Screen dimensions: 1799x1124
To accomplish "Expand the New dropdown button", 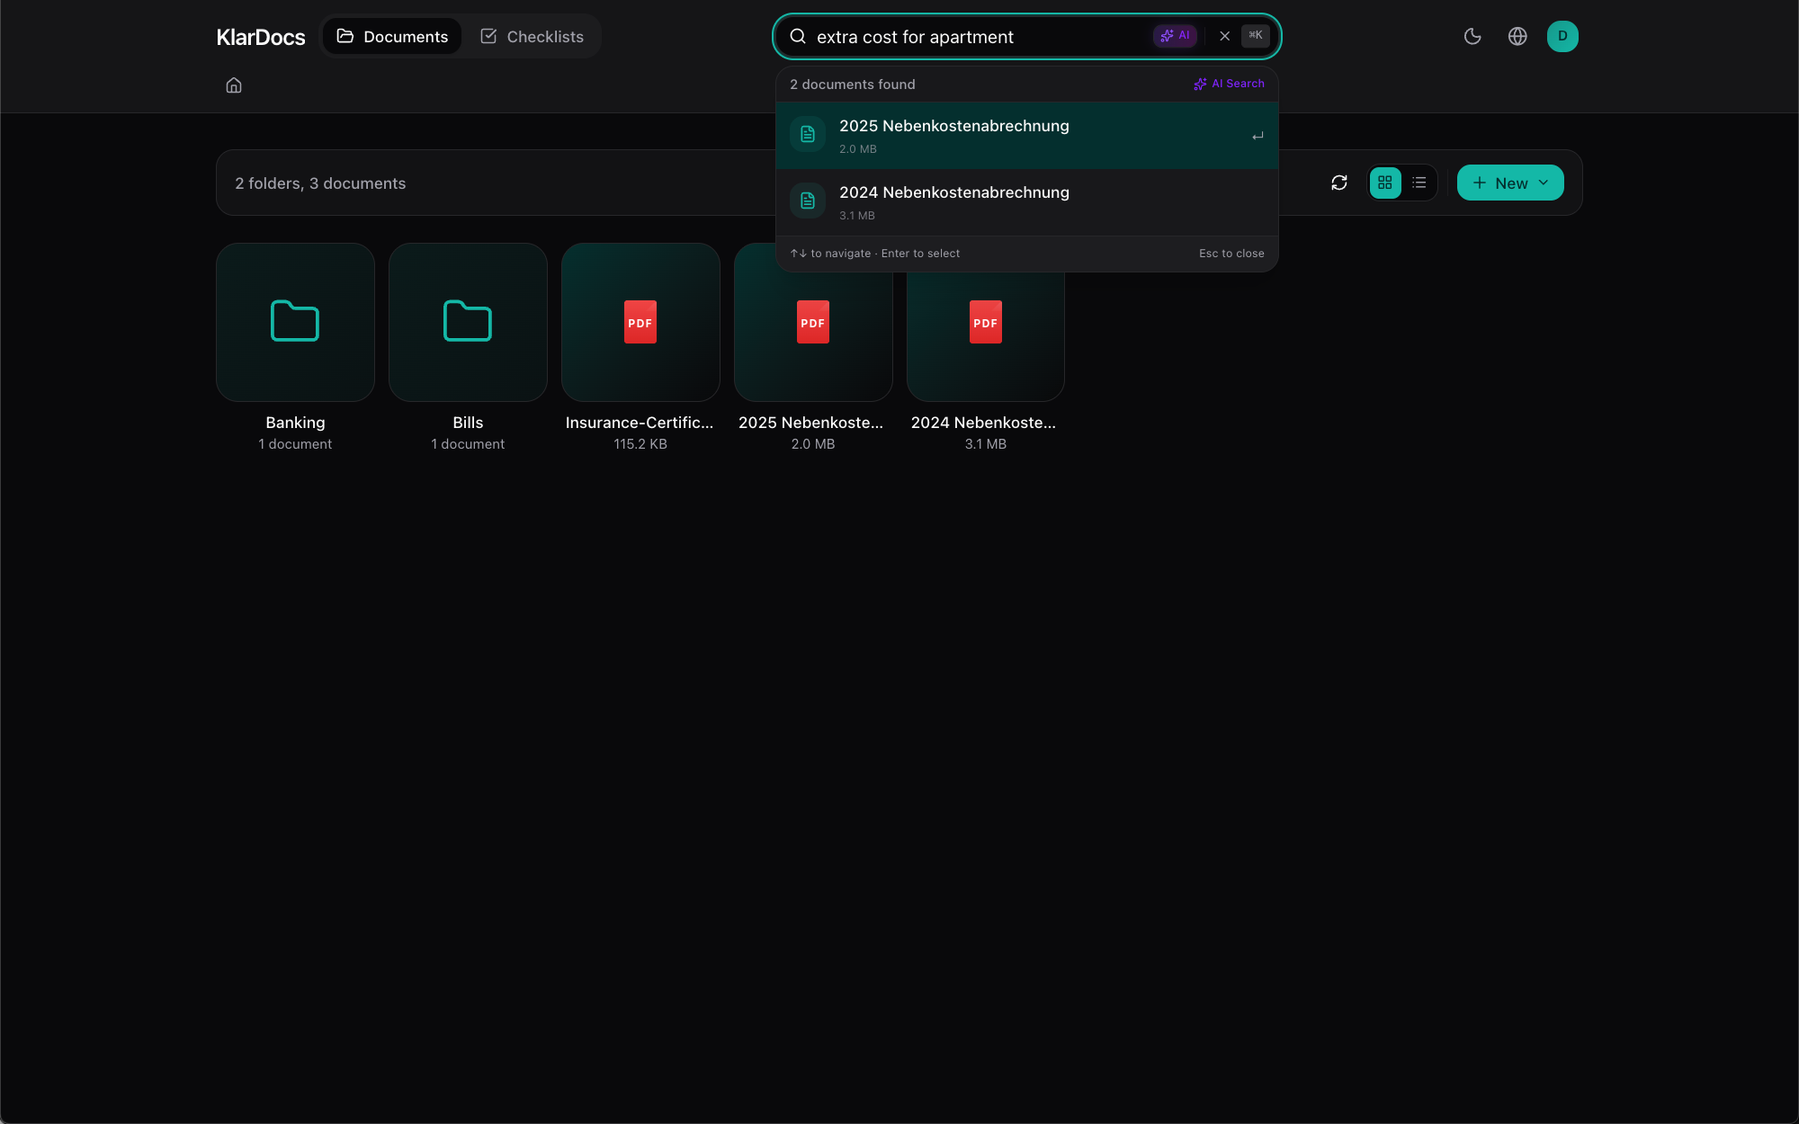I will click(x=1510, y=183).
